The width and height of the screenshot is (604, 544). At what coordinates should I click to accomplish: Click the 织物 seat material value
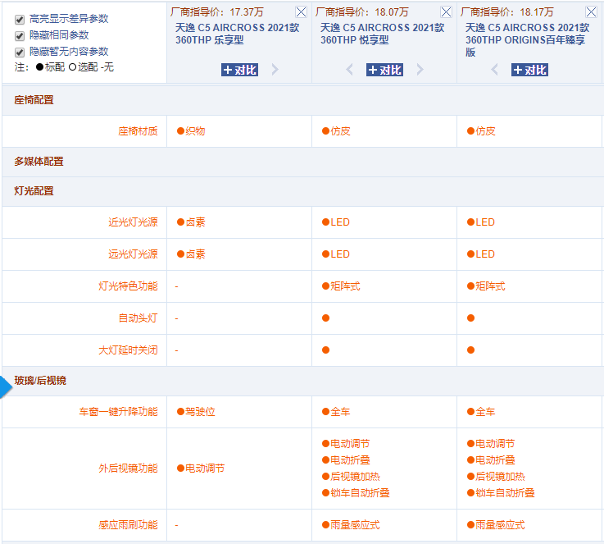tap(191, 131)
